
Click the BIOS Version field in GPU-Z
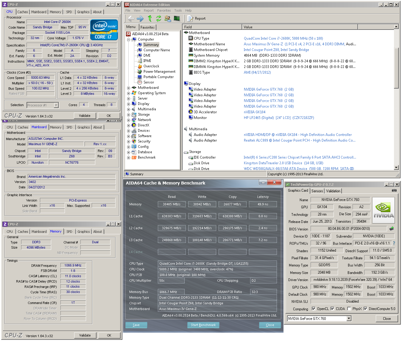coord(349,229)
